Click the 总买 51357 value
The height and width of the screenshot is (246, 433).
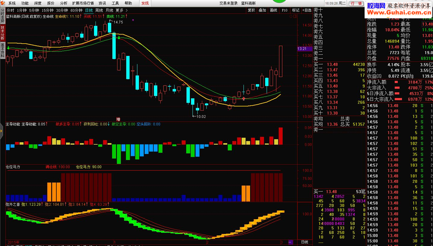click(x=359, y=124)
